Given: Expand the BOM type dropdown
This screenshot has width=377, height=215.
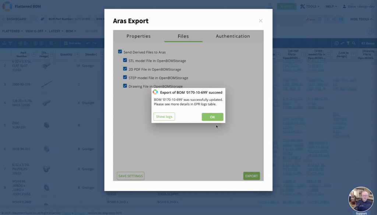Looking at the screenshot, I should click(71, 31).
